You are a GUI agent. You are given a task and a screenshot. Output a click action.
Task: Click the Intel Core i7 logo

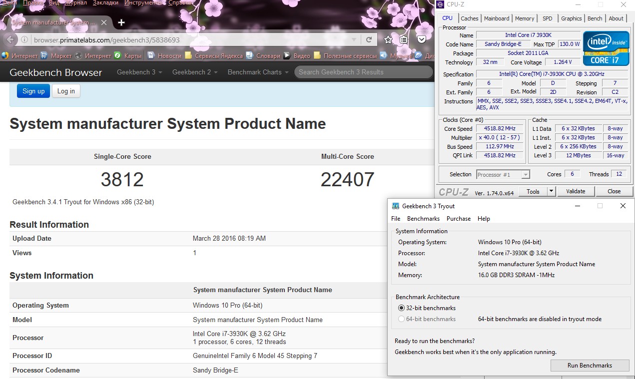(x=606, y=48)
